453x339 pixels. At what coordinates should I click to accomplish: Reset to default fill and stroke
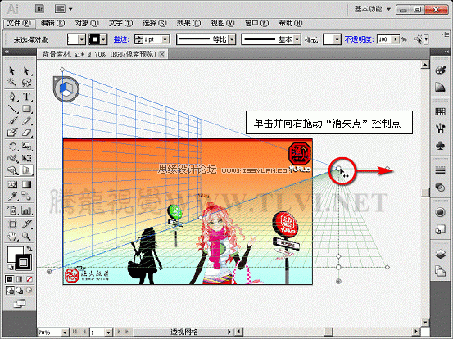[11, 267]
